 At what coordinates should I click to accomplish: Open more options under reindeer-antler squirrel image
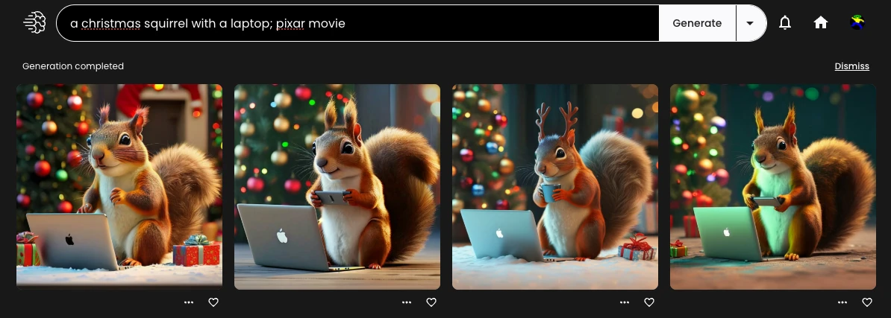pos(625,302)
